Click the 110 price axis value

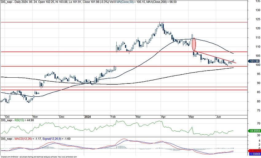point(258,47)
